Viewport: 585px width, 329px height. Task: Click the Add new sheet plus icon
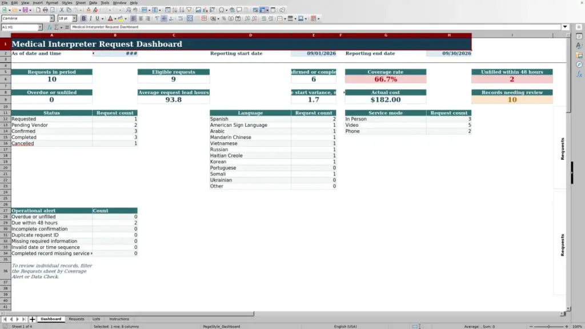click(x=33, y=319)
